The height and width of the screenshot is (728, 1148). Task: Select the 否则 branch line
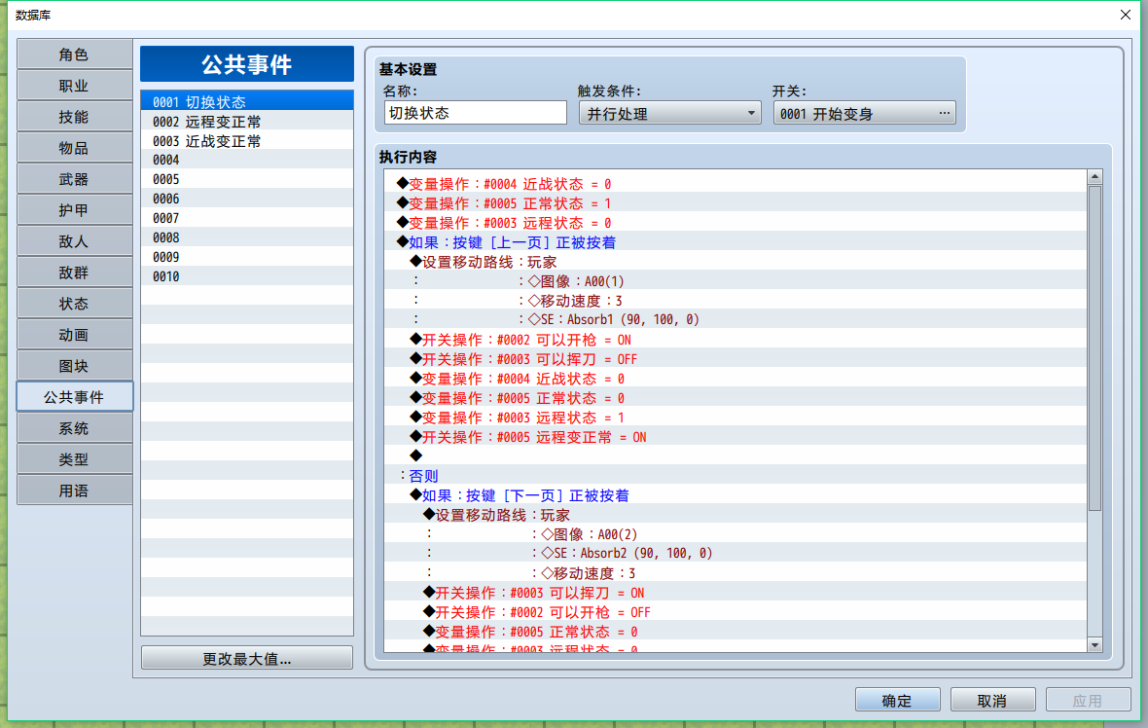(735, 476)
